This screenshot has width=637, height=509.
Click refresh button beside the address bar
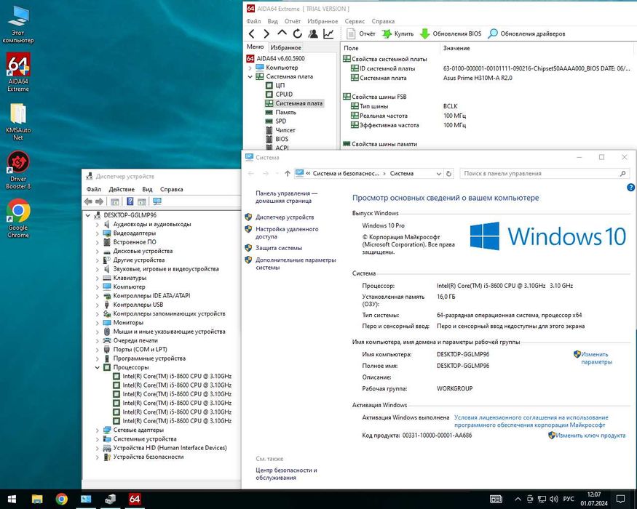(449, 174)
